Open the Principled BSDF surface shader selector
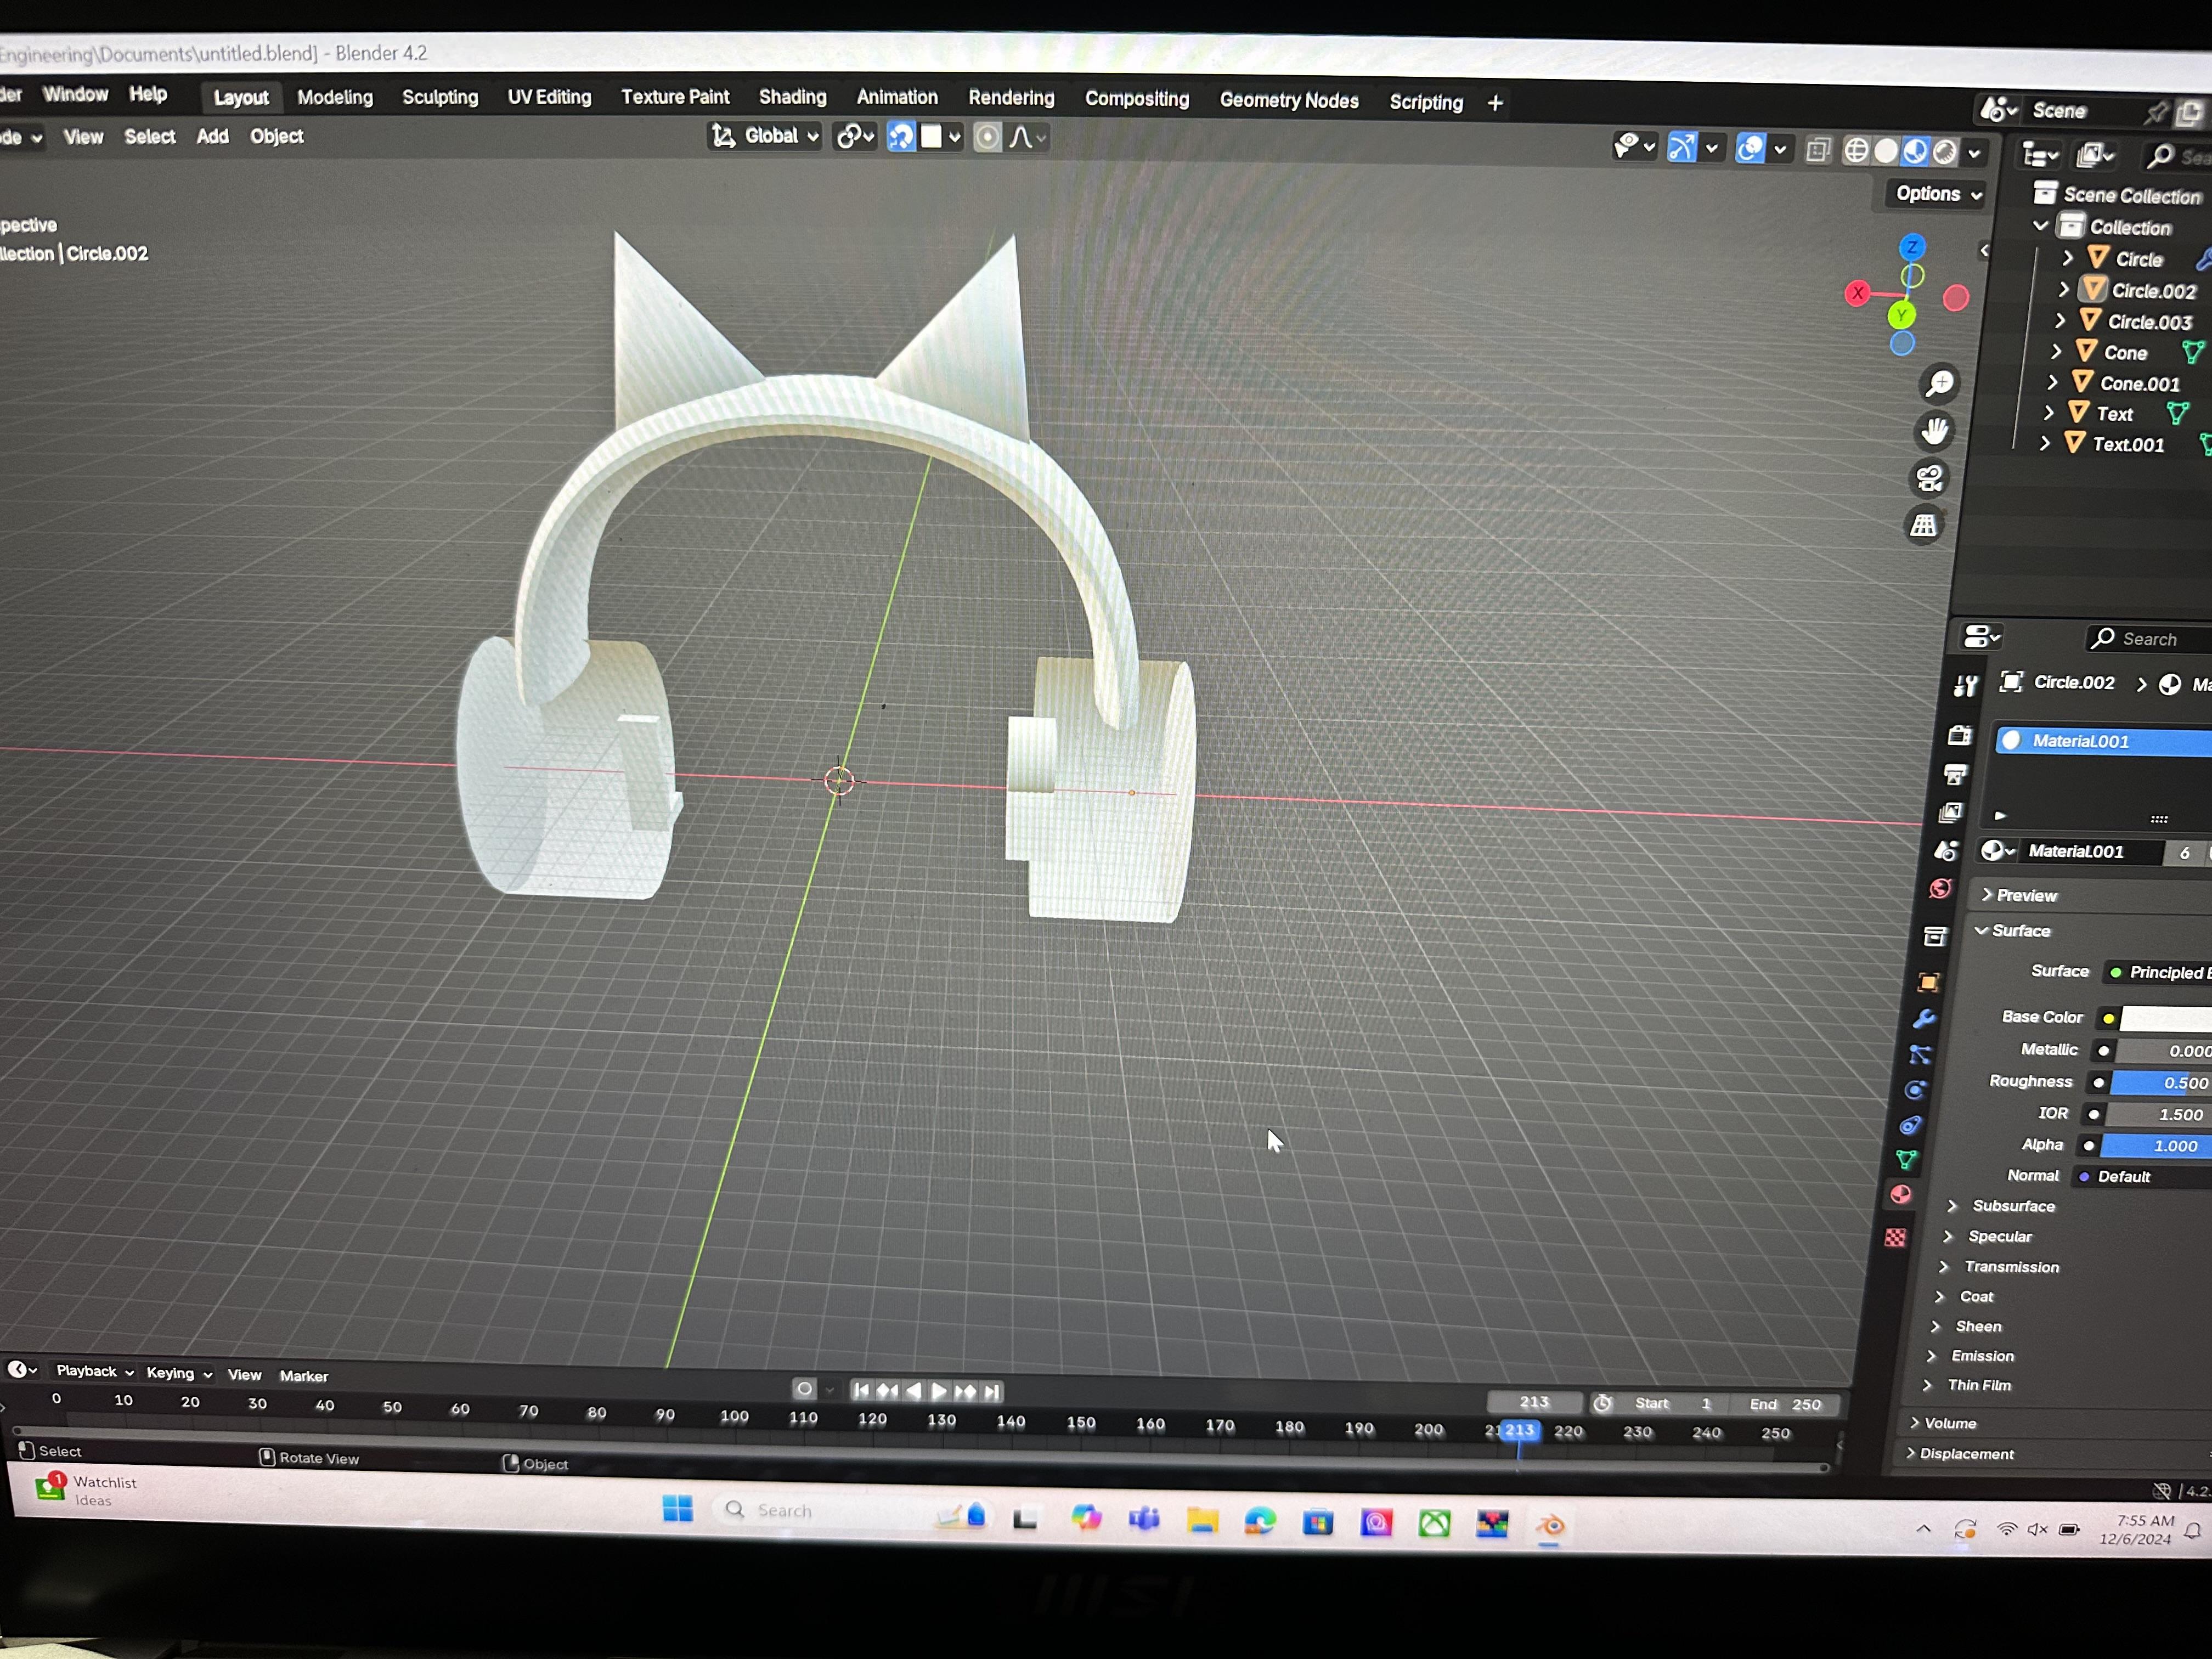This screenshot has width=2212, height=1659. 2159,973
